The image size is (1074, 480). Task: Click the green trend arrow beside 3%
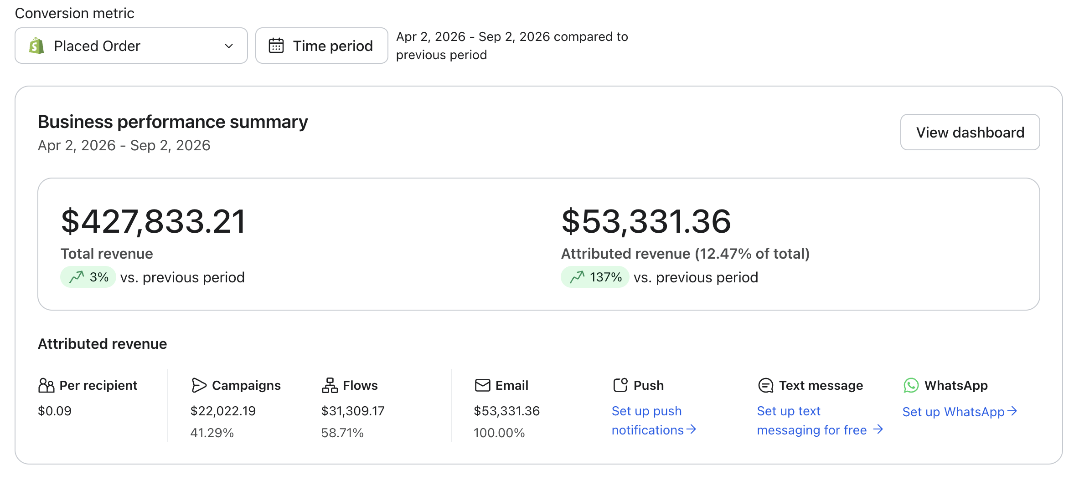point(77,277)
